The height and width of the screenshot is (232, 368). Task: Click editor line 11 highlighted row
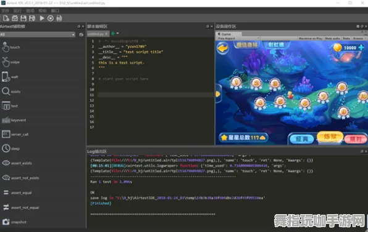coord(156,95)
